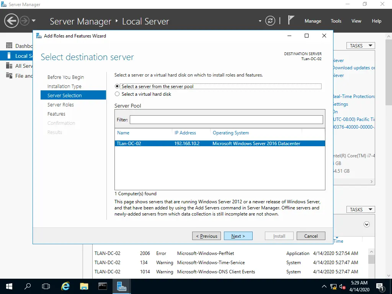Click the wizard title bar icon
The height and width of the screenshot is (294, 392).
tap(39, 36)
